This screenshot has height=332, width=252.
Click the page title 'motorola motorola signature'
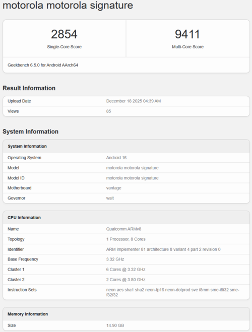68,5
